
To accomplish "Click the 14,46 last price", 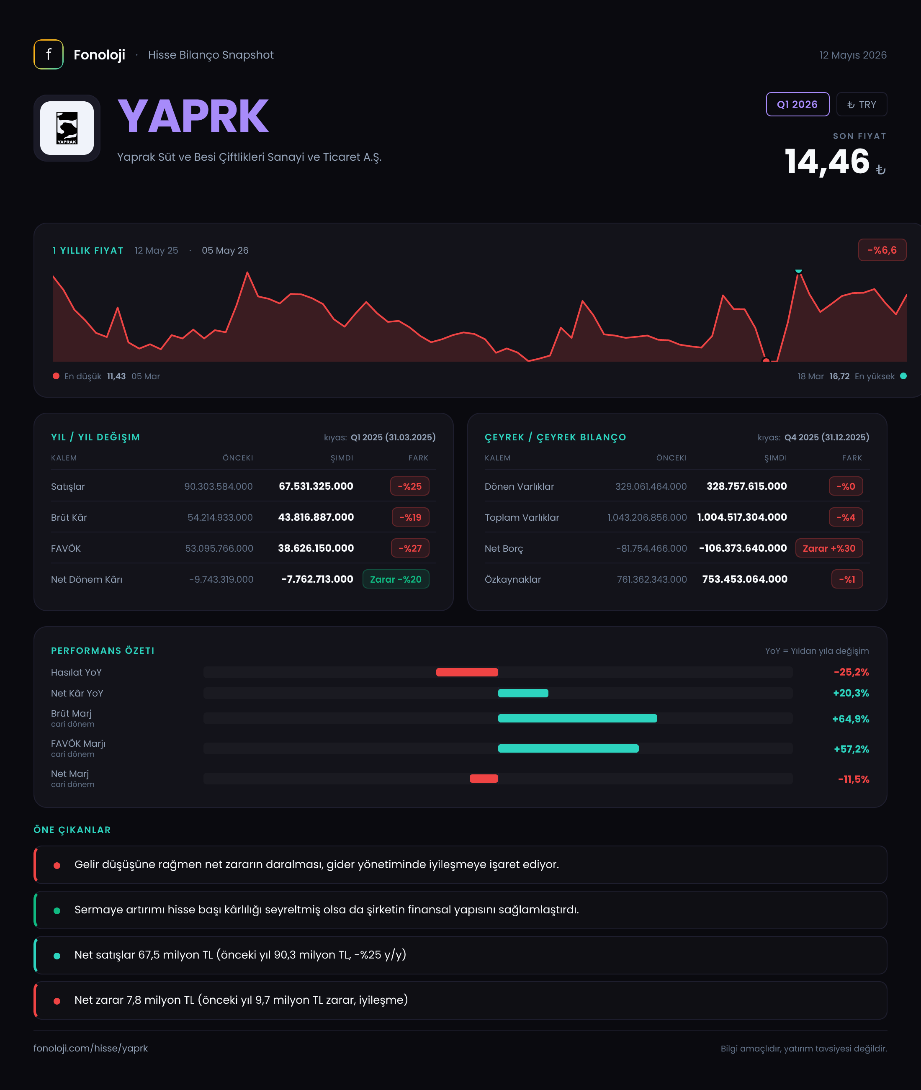I will [827, 161].
